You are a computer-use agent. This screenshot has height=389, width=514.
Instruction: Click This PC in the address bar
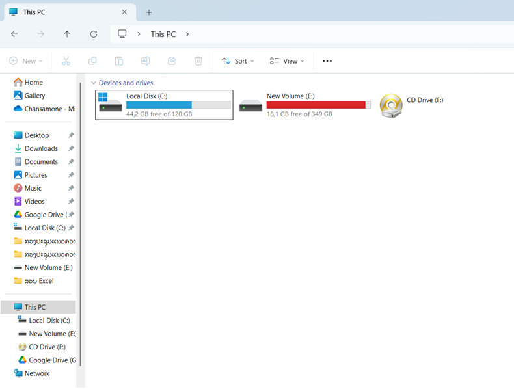163,34
